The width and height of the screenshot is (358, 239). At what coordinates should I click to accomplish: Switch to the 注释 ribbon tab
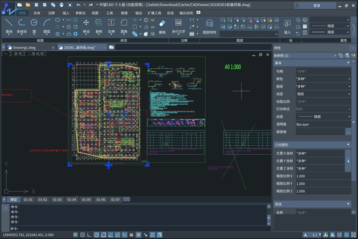pyautogui.click(x=51, y=13)
